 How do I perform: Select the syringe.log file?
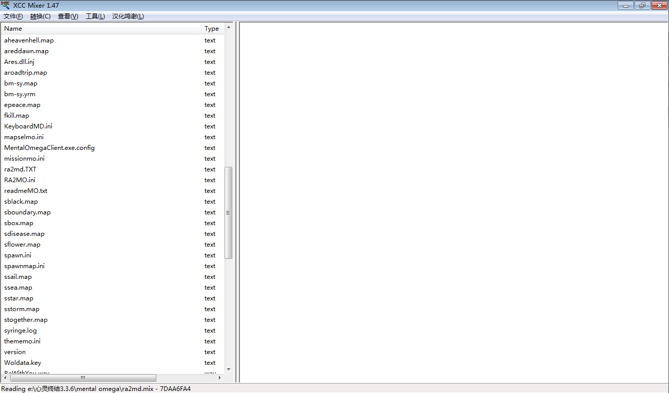click(21, 331)
